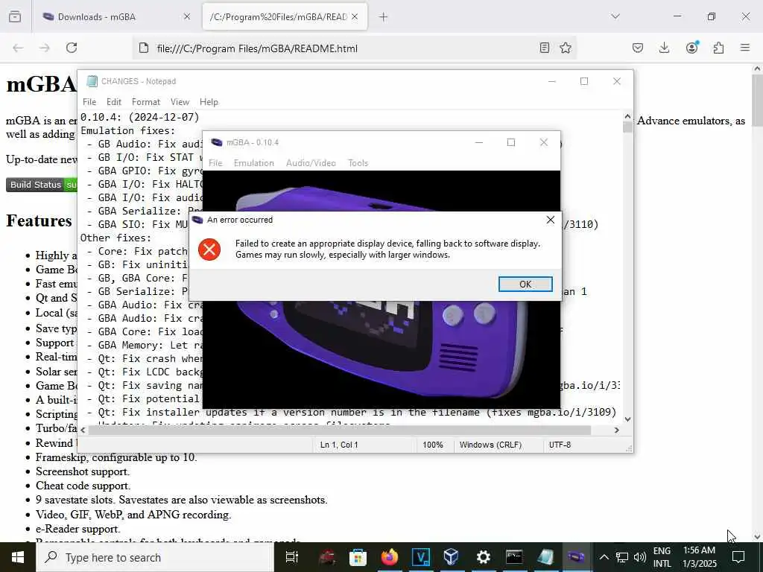Switch to mGBA in the taskbar

coord(576,557)
